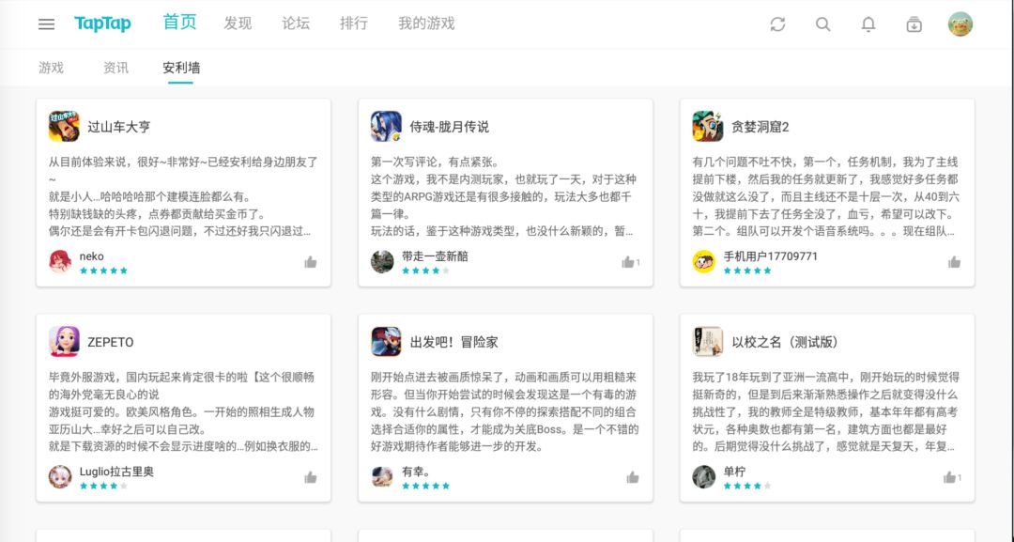
Task: Select the 游戏 sub-tab
Action: tap(51, 68)
